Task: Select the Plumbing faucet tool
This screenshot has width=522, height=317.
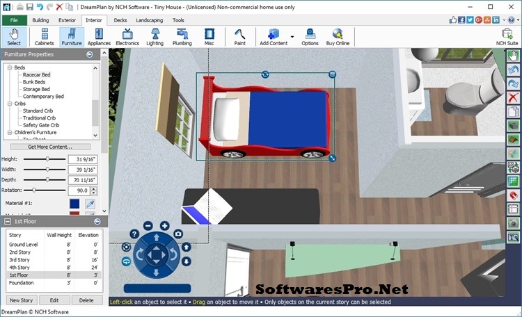Action: point(182,36)
